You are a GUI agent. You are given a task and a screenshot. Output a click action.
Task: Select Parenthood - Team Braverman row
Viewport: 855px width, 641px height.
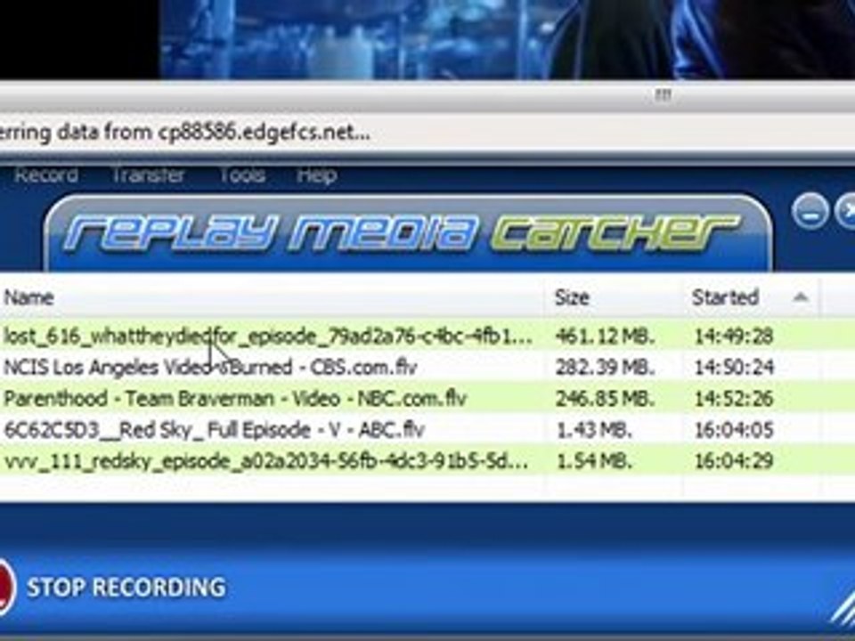click(x=427, y=399)
